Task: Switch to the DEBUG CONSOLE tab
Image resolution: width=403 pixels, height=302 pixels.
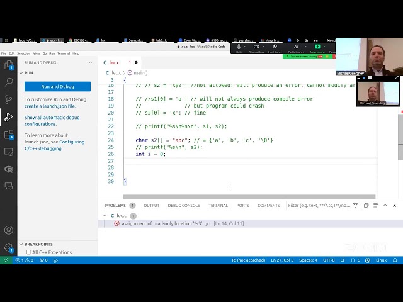Action: coord(183,206)
